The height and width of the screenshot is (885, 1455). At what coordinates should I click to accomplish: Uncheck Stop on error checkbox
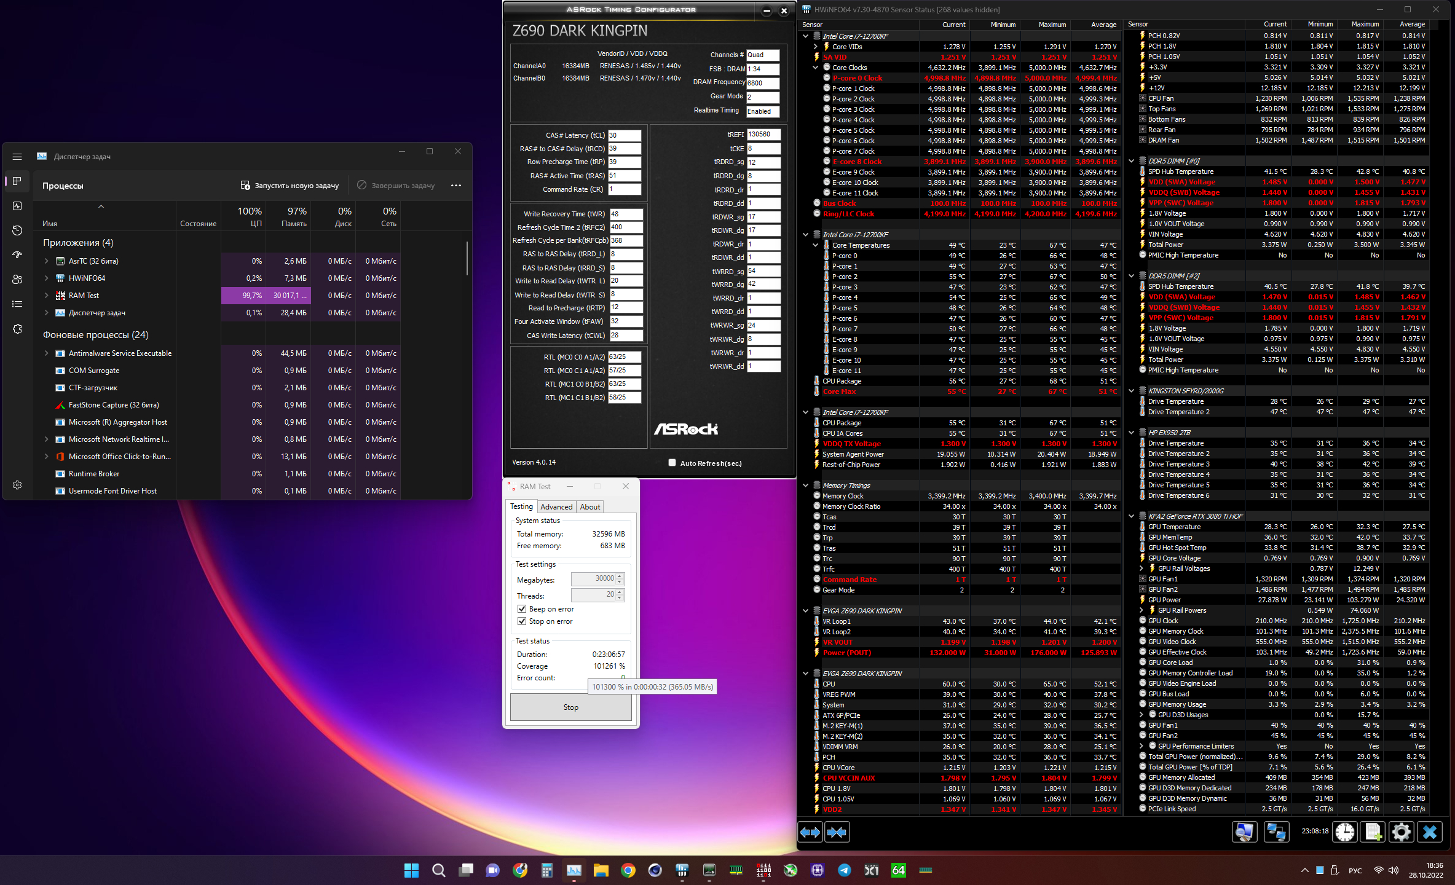tap(522, 621)
